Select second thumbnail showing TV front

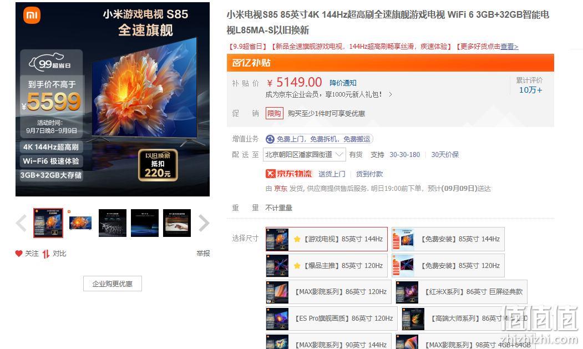tap(80, 223)
